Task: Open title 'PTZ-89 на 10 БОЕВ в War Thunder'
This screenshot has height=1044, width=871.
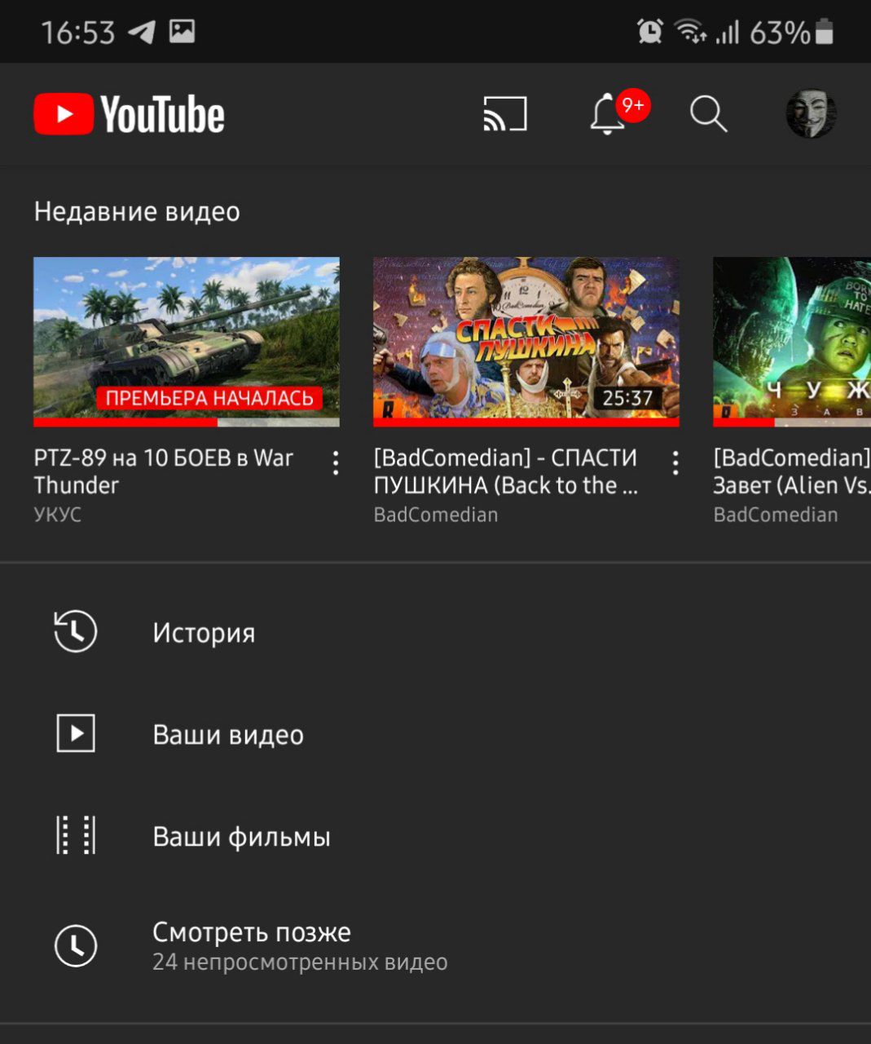Action: point(163,471)
